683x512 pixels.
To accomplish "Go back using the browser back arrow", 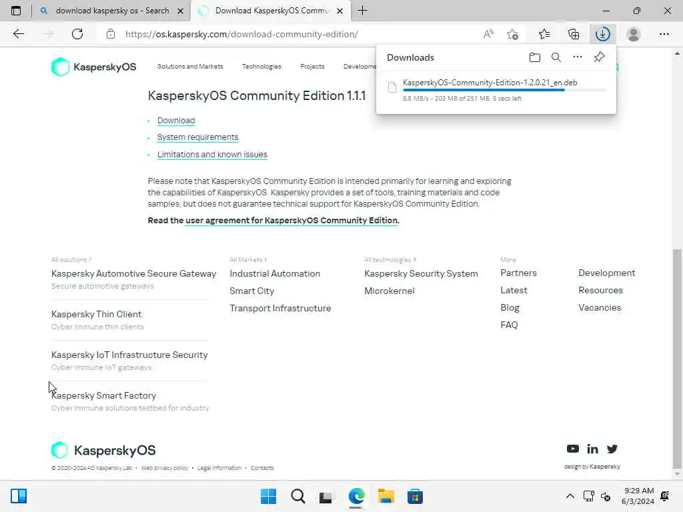I will tap(18, 34).
